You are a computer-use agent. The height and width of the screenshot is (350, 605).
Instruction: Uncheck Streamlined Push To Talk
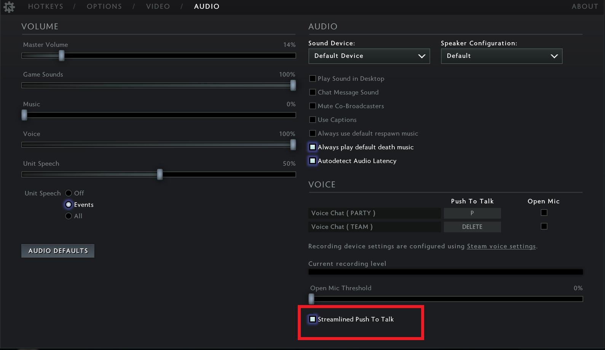[x=313, y=319]
